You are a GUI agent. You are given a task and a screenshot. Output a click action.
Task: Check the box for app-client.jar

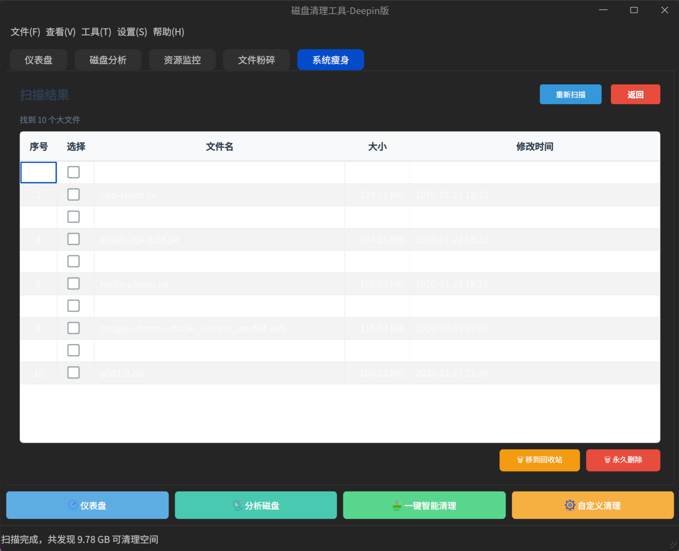[x=74, y=194]
